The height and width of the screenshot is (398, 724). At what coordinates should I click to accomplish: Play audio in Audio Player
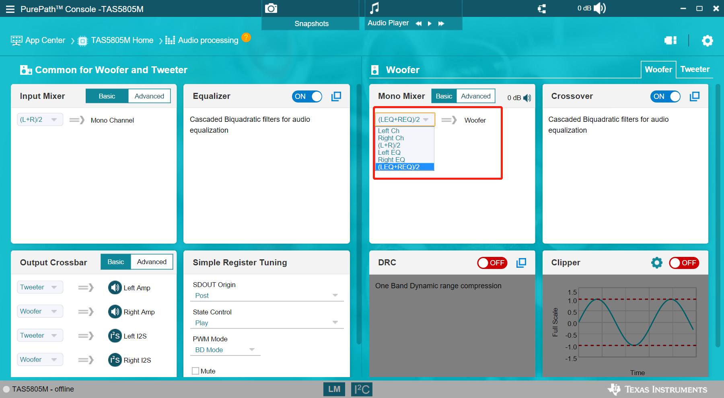point(430,23)
